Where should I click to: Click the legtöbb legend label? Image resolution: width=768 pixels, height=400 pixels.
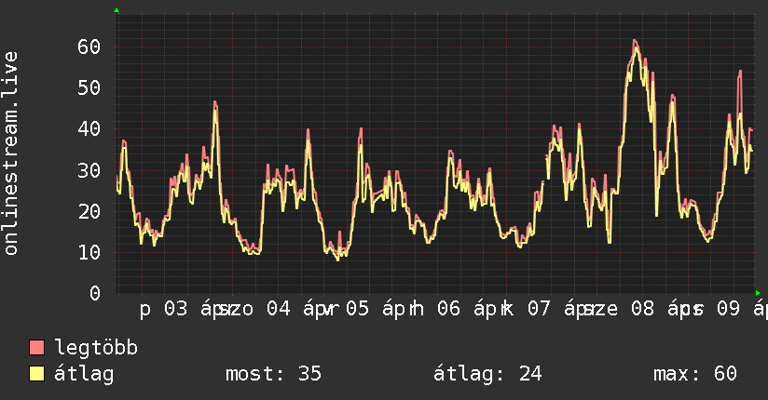[x=96, y=348]
